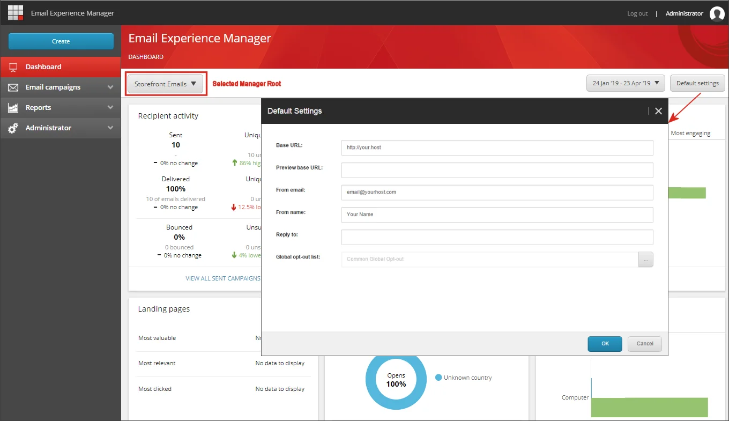The image size is (729, 421).
Task: Click the Sent 10 recipient activity value
Action: pyautogui.click(x=176, y=145)
